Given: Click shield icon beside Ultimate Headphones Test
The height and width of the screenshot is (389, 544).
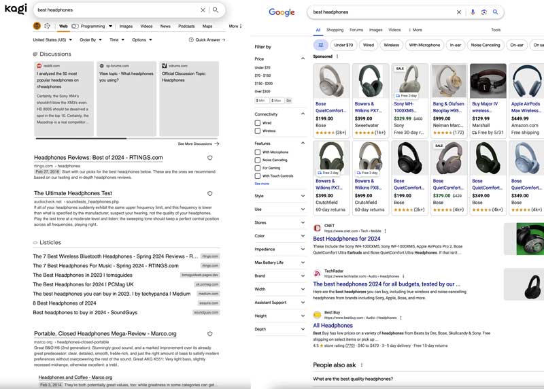Looking at the screenshot, I should (210, 194).
